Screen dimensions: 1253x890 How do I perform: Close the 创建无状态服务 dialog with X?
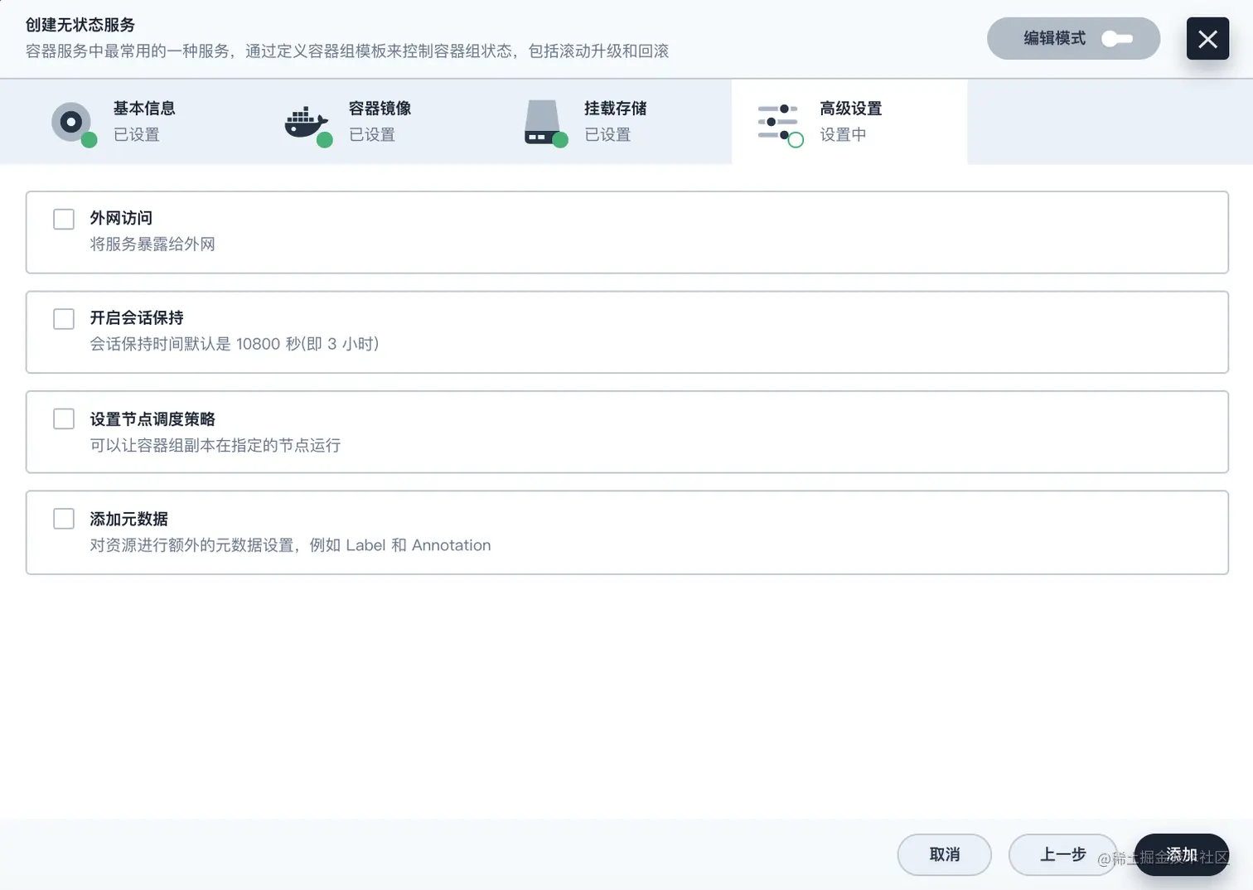(x=1207, y=38)
